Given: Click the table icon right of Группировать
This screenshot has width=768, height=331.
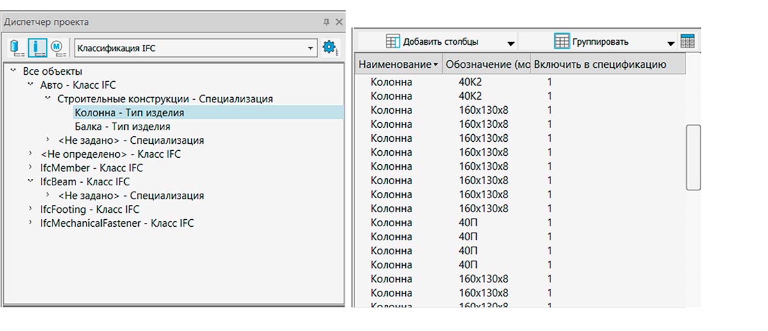Looking at the screenshot, I should pos(687,42).
